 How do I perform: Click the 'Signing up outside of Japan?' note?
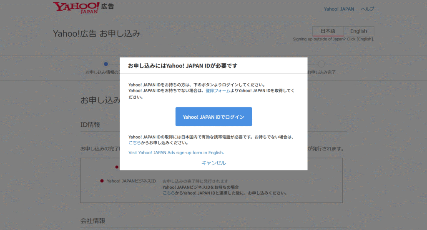tap(333, 39)
